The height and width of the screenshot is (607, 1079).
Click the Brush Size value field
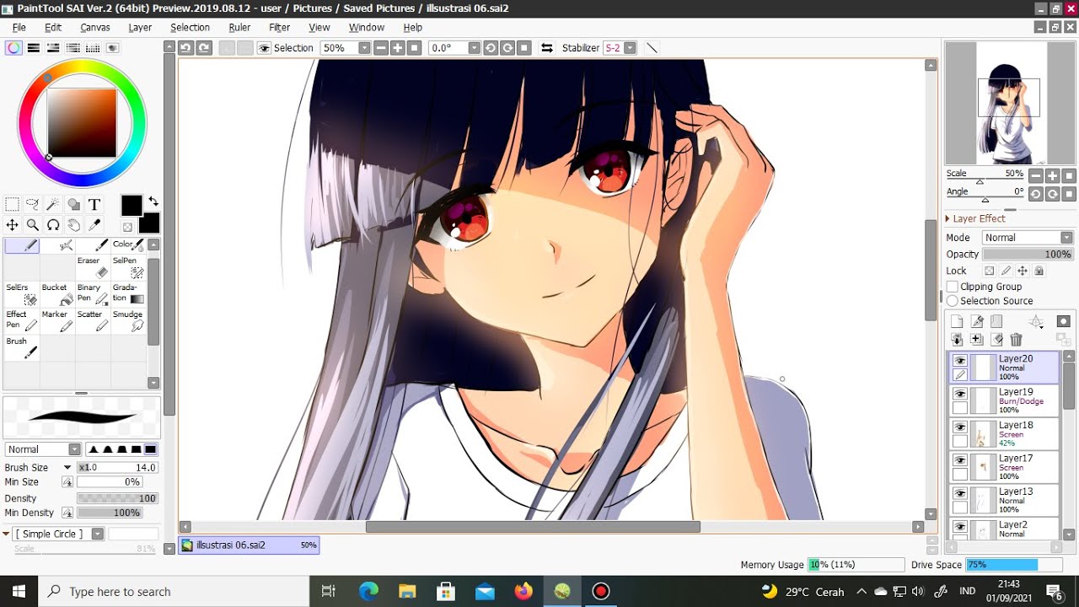[x=117, y=467]
